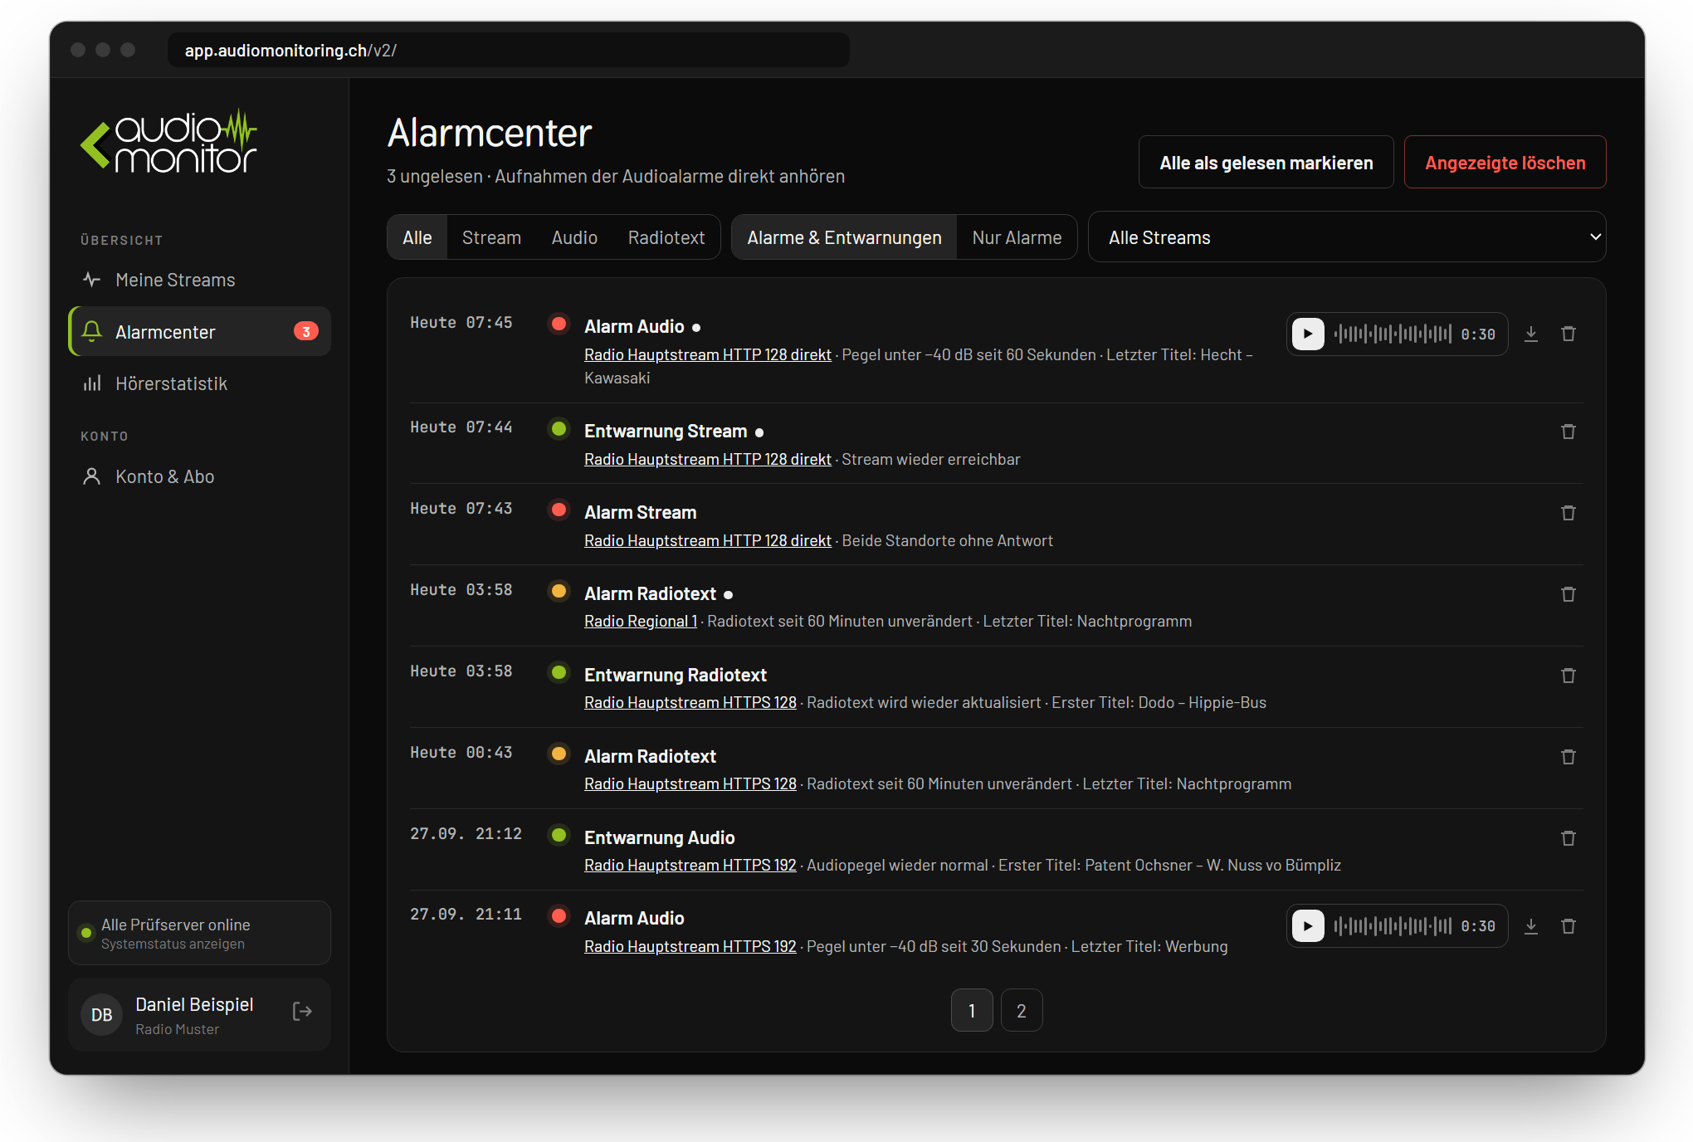Click Alle als gelesen markieren

coord(1266,163)
